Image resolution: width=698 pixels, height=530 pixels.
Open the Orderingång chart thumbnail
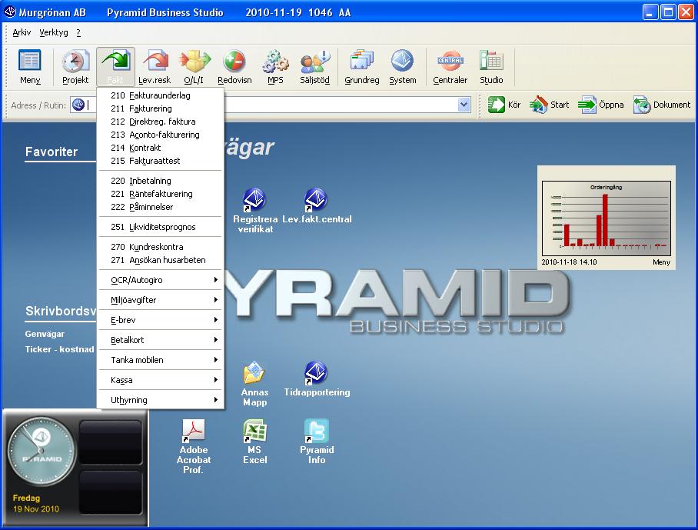[x=607, y=218]
